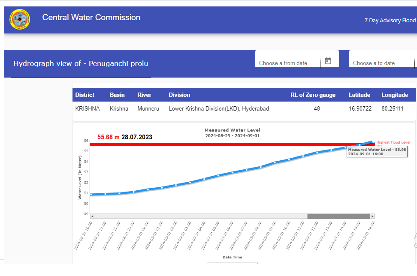Open the 7 Day Advisory Flood menu item
The width and height of the screenshot is (417, 276).
(x=390, y=20)
